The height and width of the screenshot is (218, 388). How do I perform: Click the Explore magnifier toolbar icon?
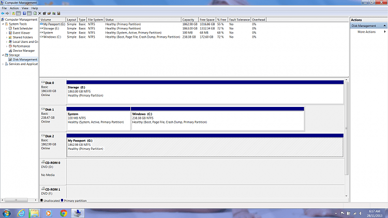click(54, 13)
